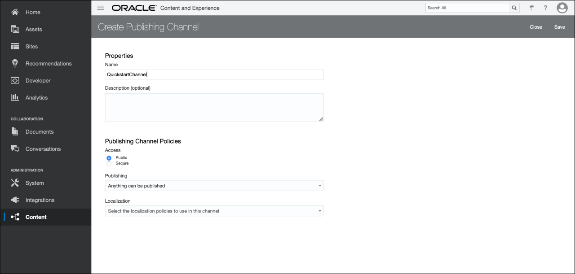The height and width of the screenshot is (274, 575).
Task: Click the 'Publishing Channel Policies' heading
Action: [x=143, y=141]
